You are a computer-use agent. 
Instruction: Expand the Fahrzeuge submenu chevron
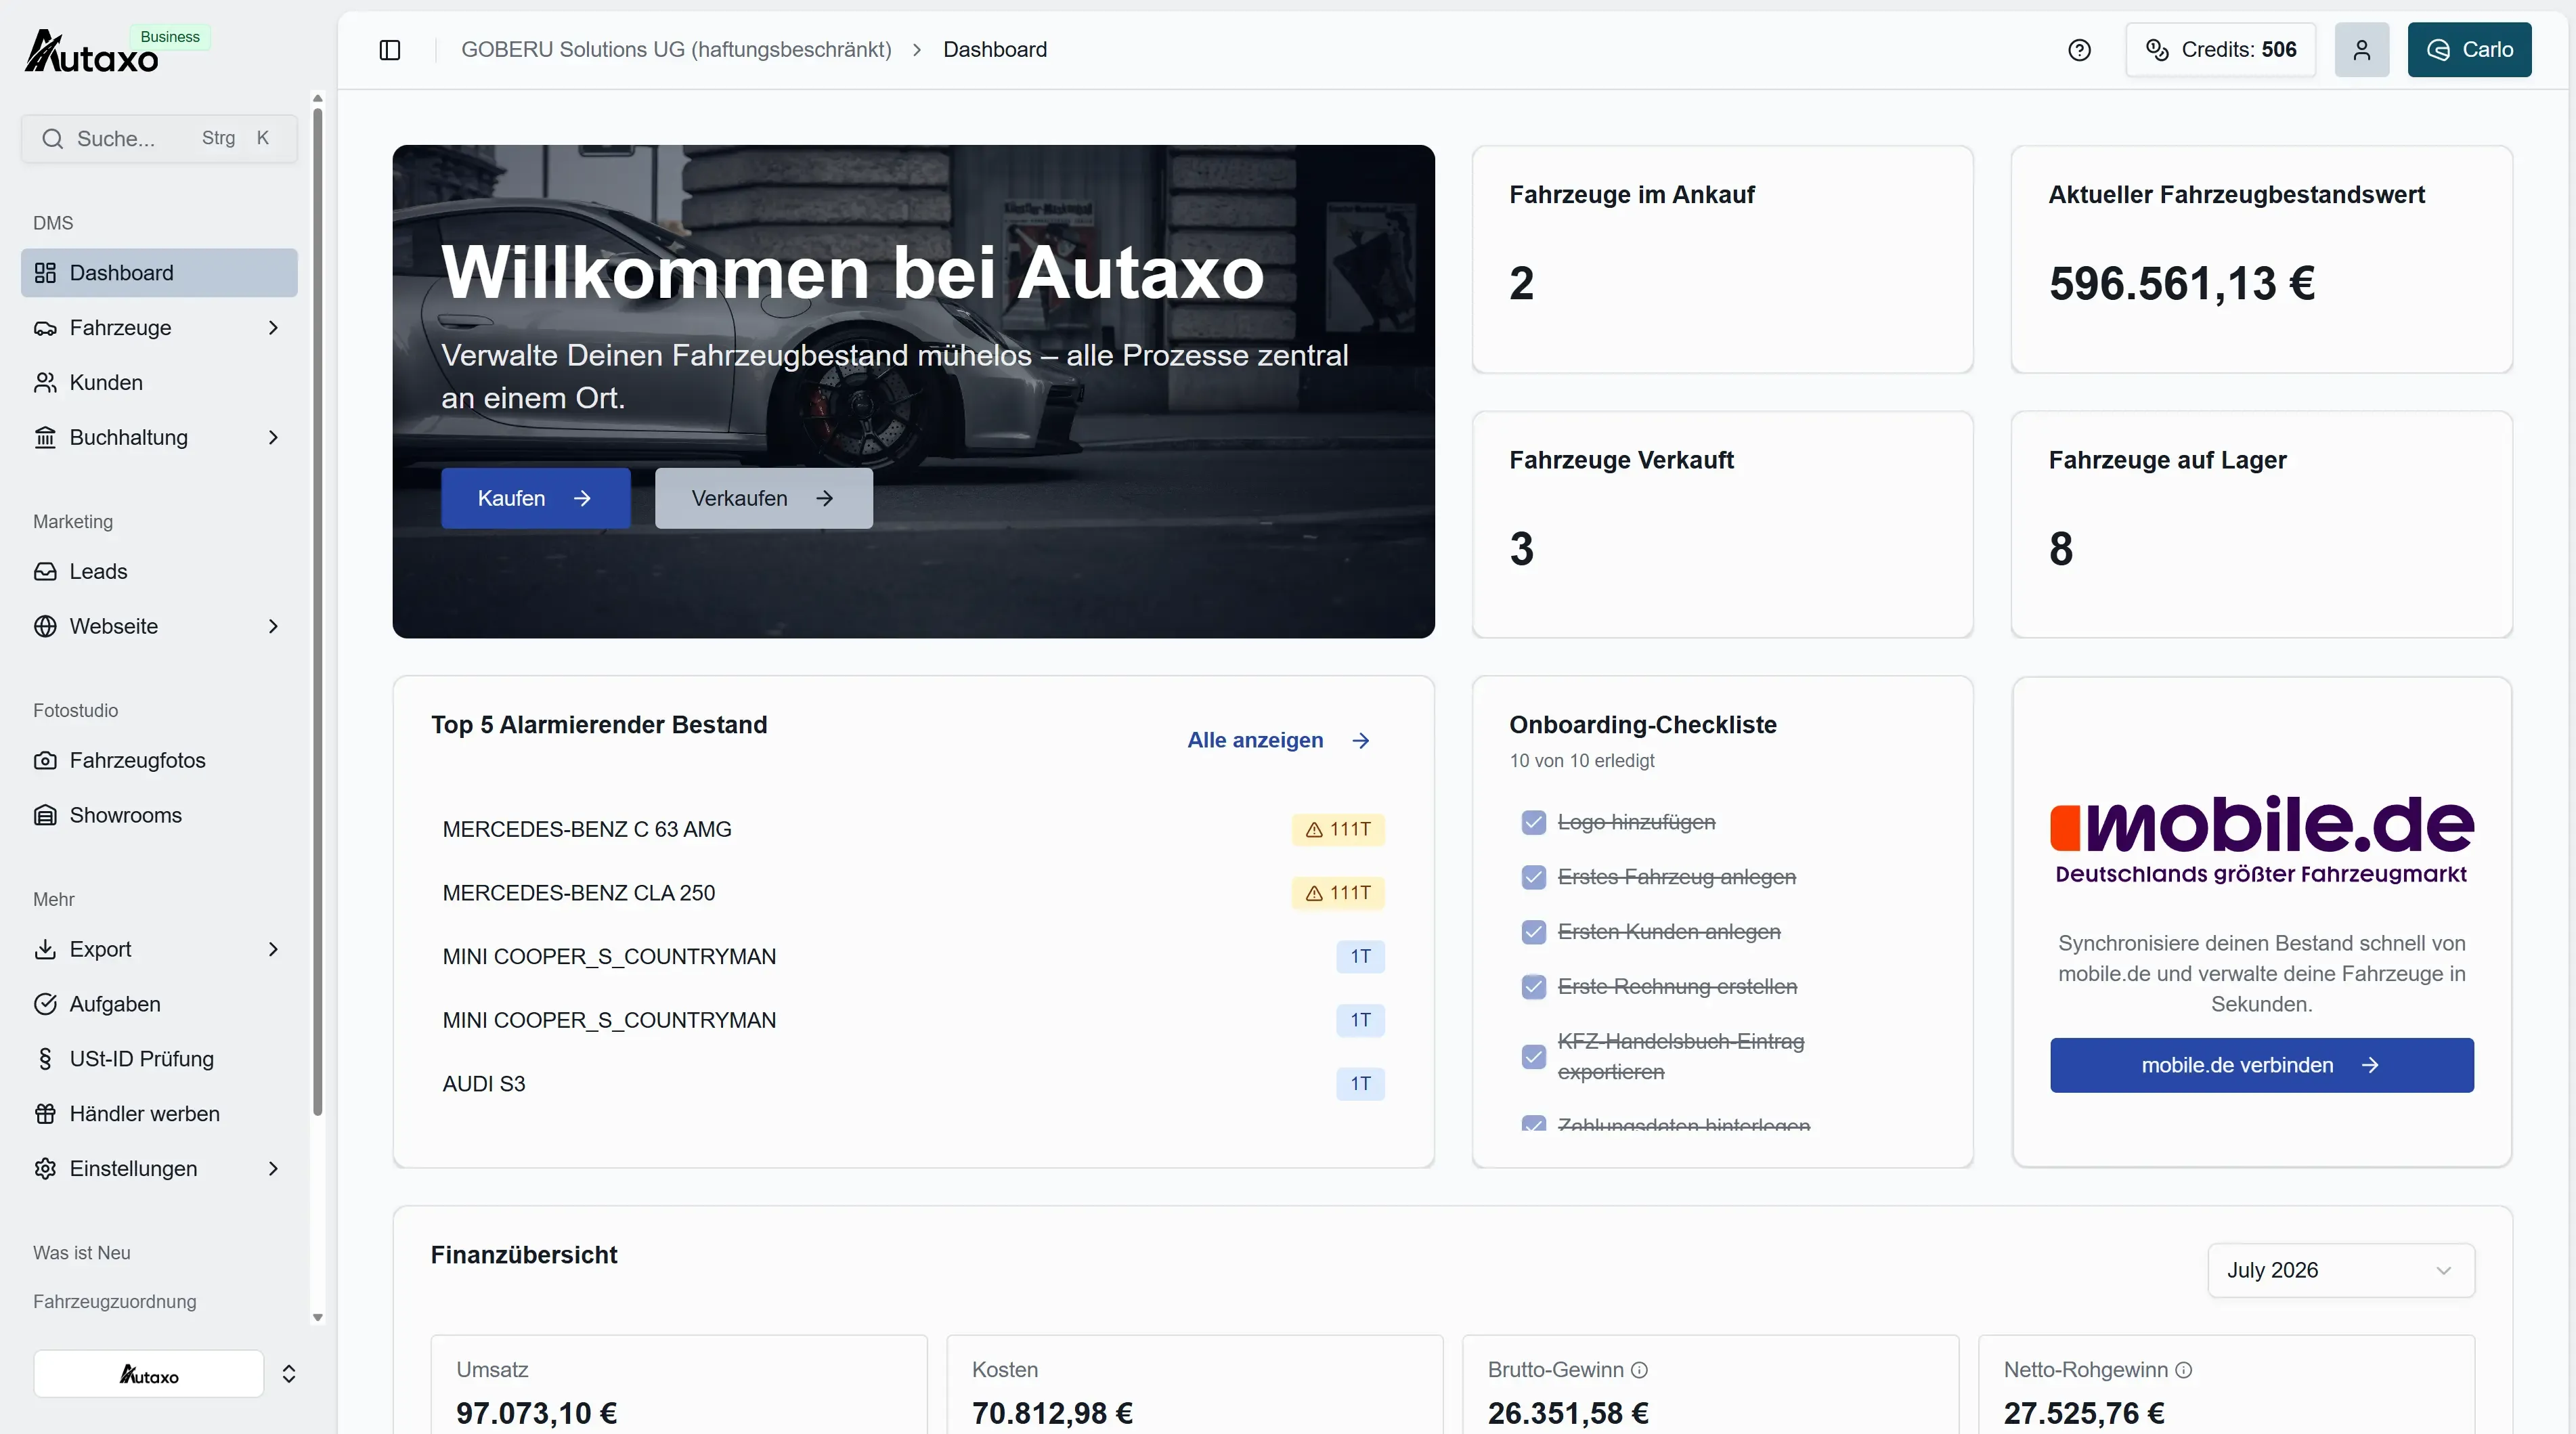point(274,328)
